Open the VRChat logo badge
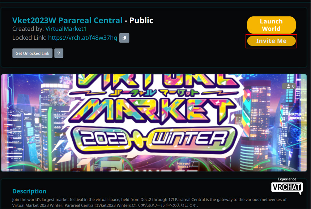This screenshot has height=209, width=311. pos(287,188)
